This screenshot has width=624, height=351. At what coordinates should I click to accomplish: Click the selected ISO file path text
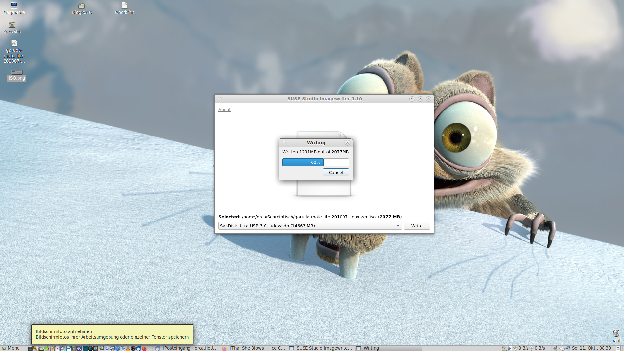pos(309,217)
